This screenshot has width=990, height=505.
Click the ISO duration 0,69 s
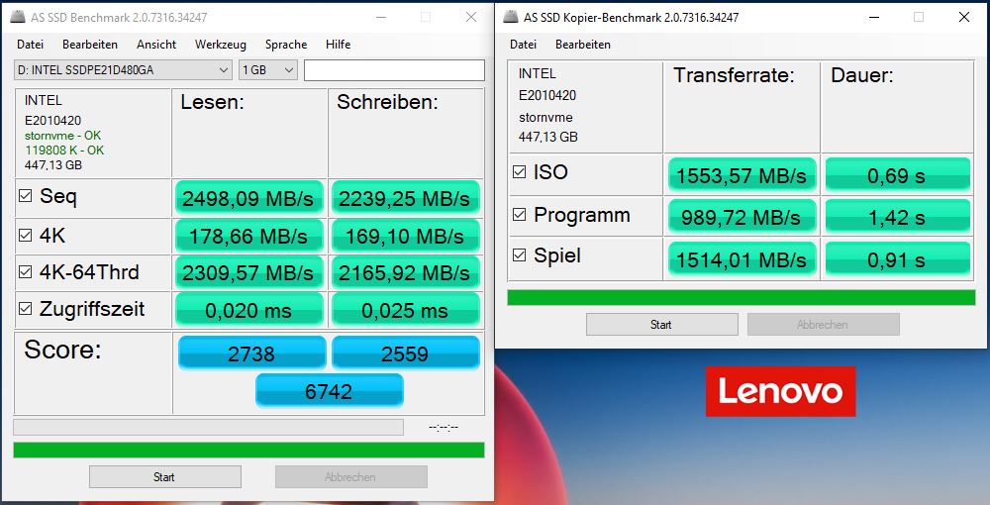coord(897,175)
